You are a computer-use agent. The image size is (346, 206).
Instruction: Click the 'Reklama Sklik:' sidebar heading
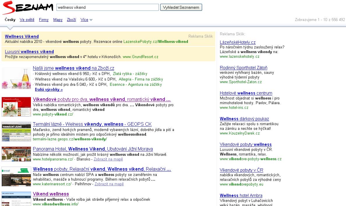tap(232, 34)
